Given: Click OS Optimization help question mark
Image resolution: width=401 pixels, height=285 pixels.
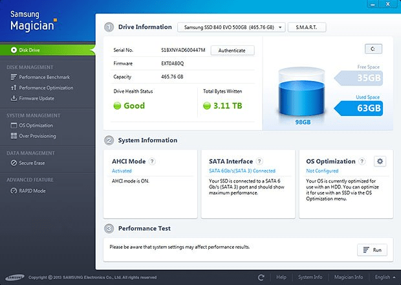Looking at the screenshot, I should (x=362, y=161).
